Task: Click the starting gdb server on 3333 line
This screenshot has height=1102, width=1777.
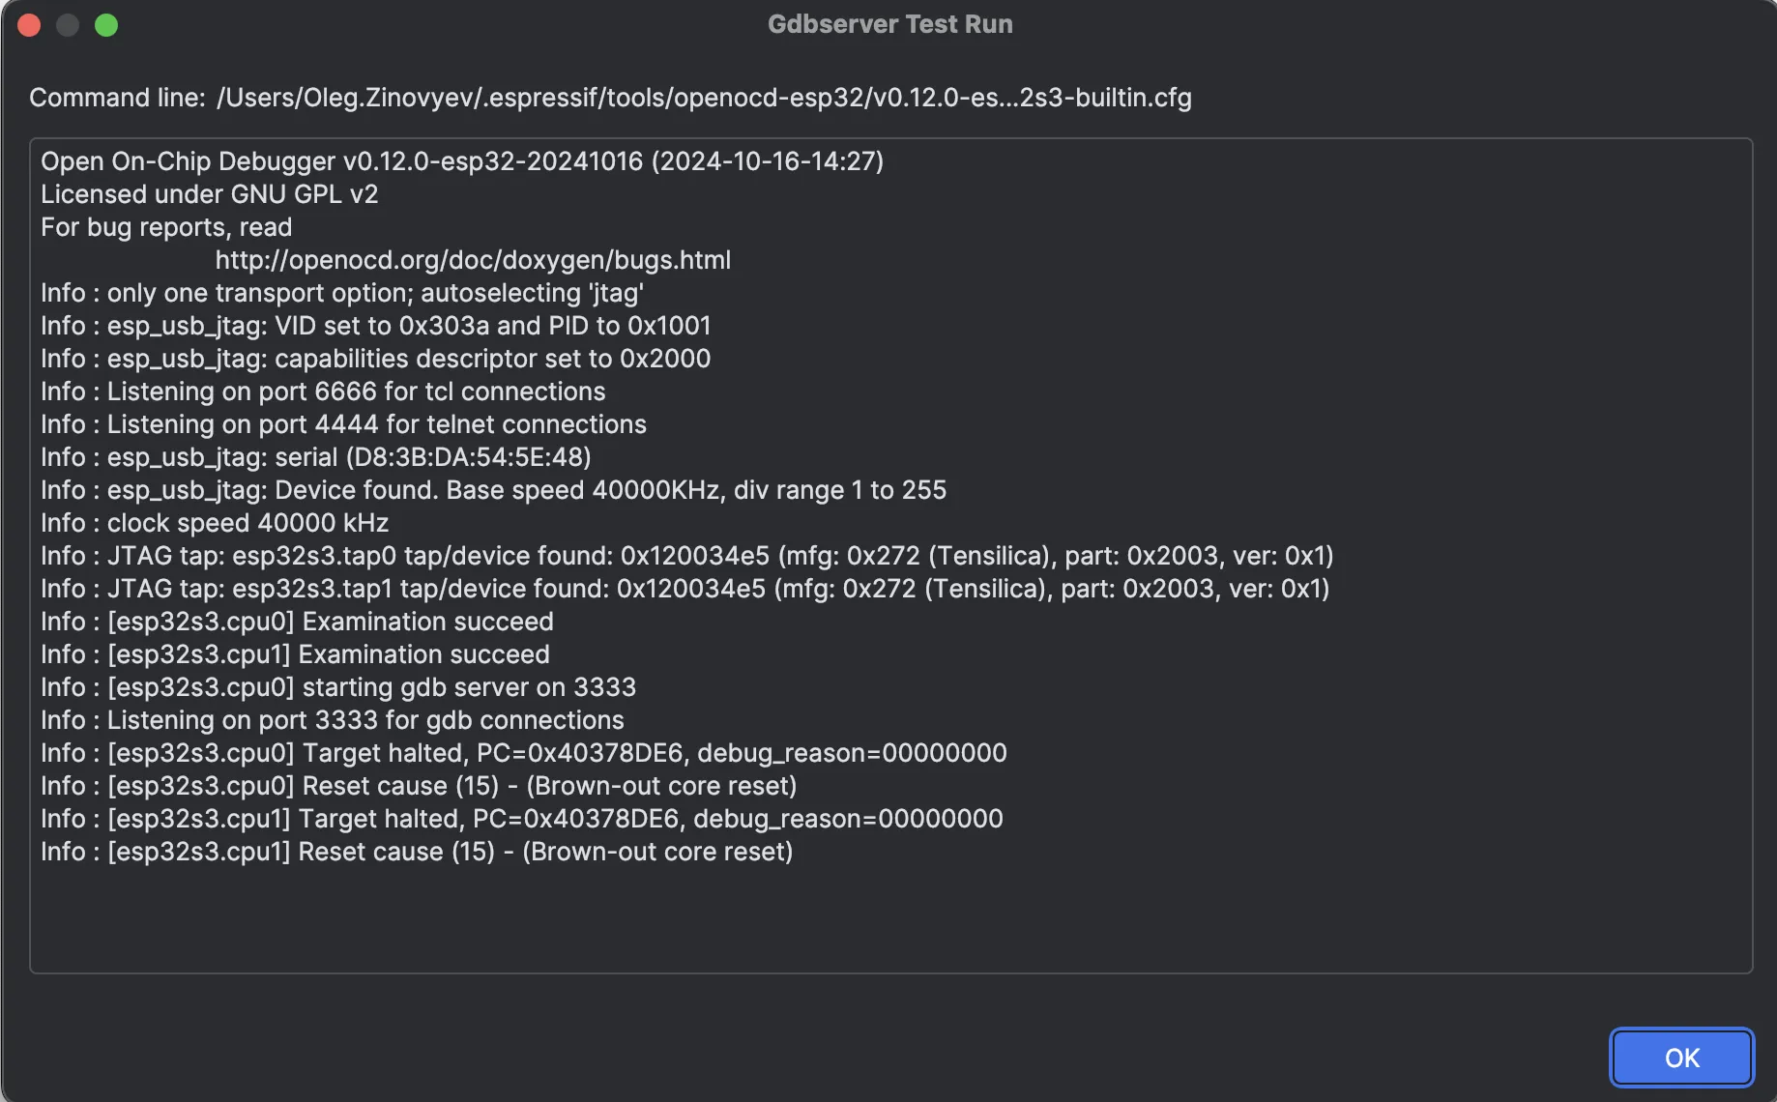Action: (338, 687)
